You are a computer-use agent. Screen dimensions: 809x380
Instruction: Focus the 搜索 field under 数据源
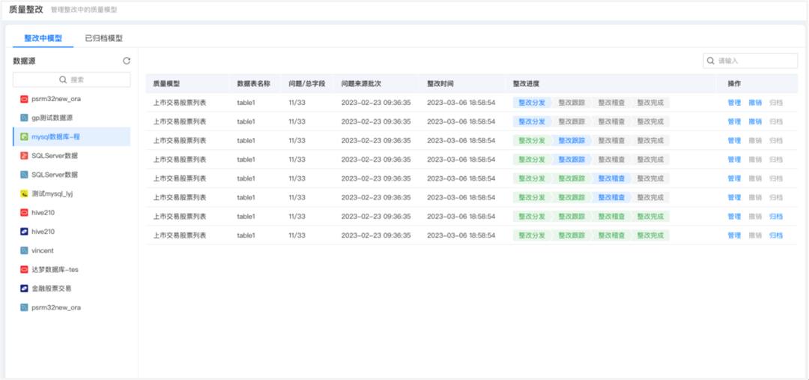tap(72, 79)
